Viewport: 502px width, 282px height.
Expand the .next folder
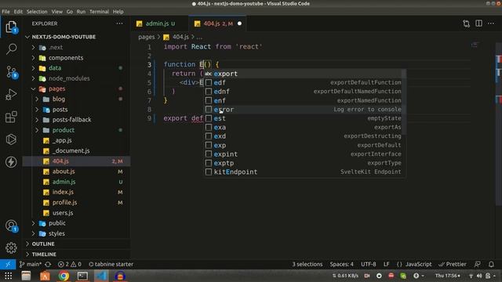pos(34,47)
